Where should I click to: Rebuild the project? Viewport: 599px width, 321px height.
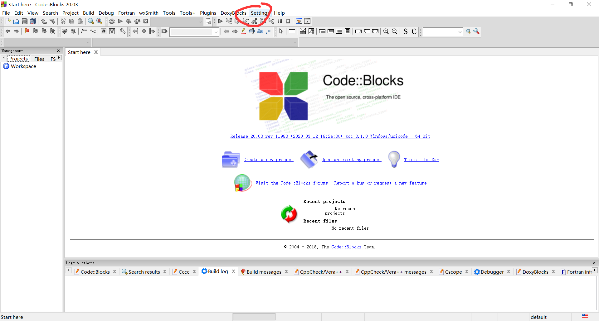(137, 21)
